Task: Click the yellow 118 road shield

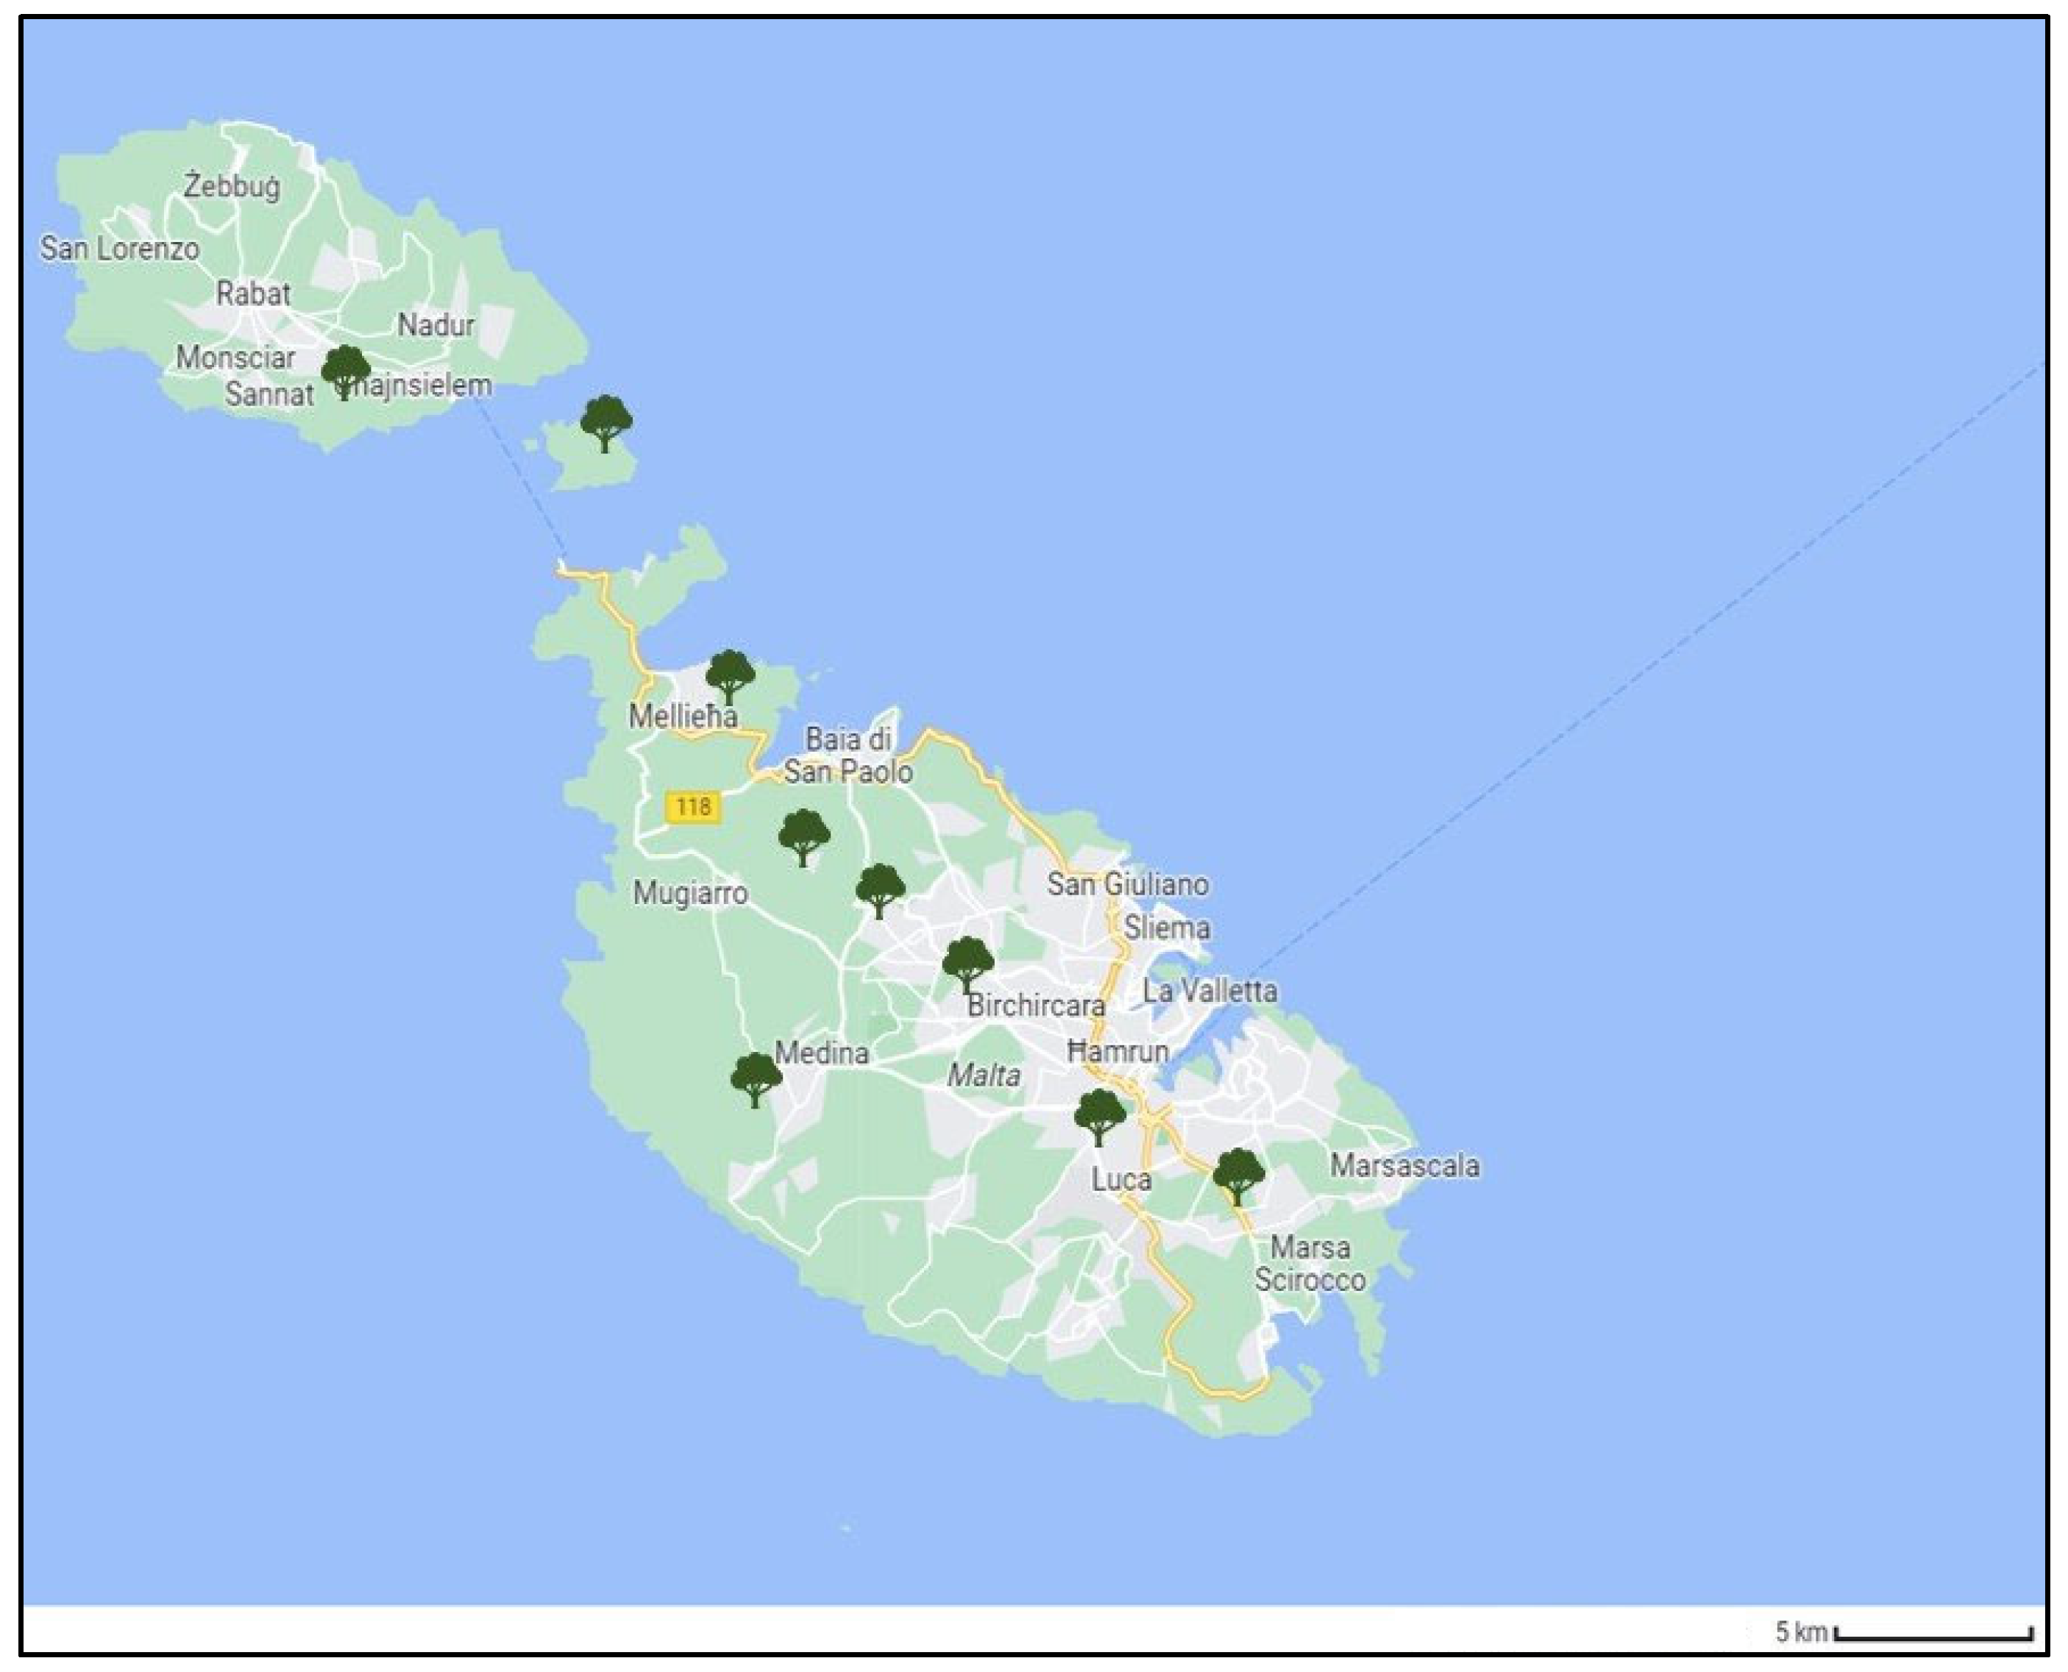Action: [x=694, y=806]
